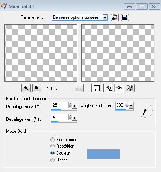
Task: Zoom out the preview with the minus magnifier
Action: (26, 88)
